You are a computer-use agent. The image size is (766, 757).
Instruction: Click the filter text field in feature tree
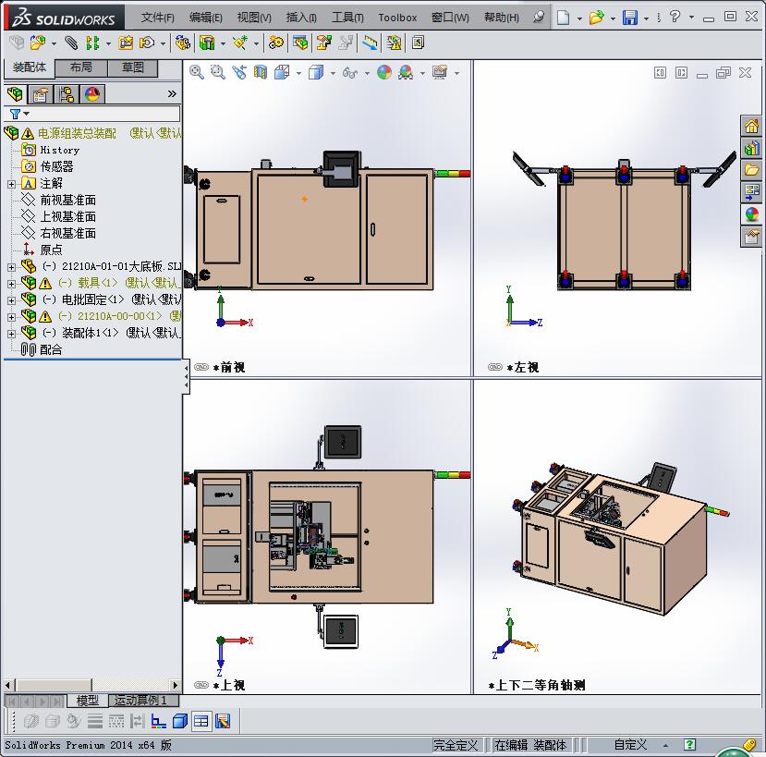point(105,114)
